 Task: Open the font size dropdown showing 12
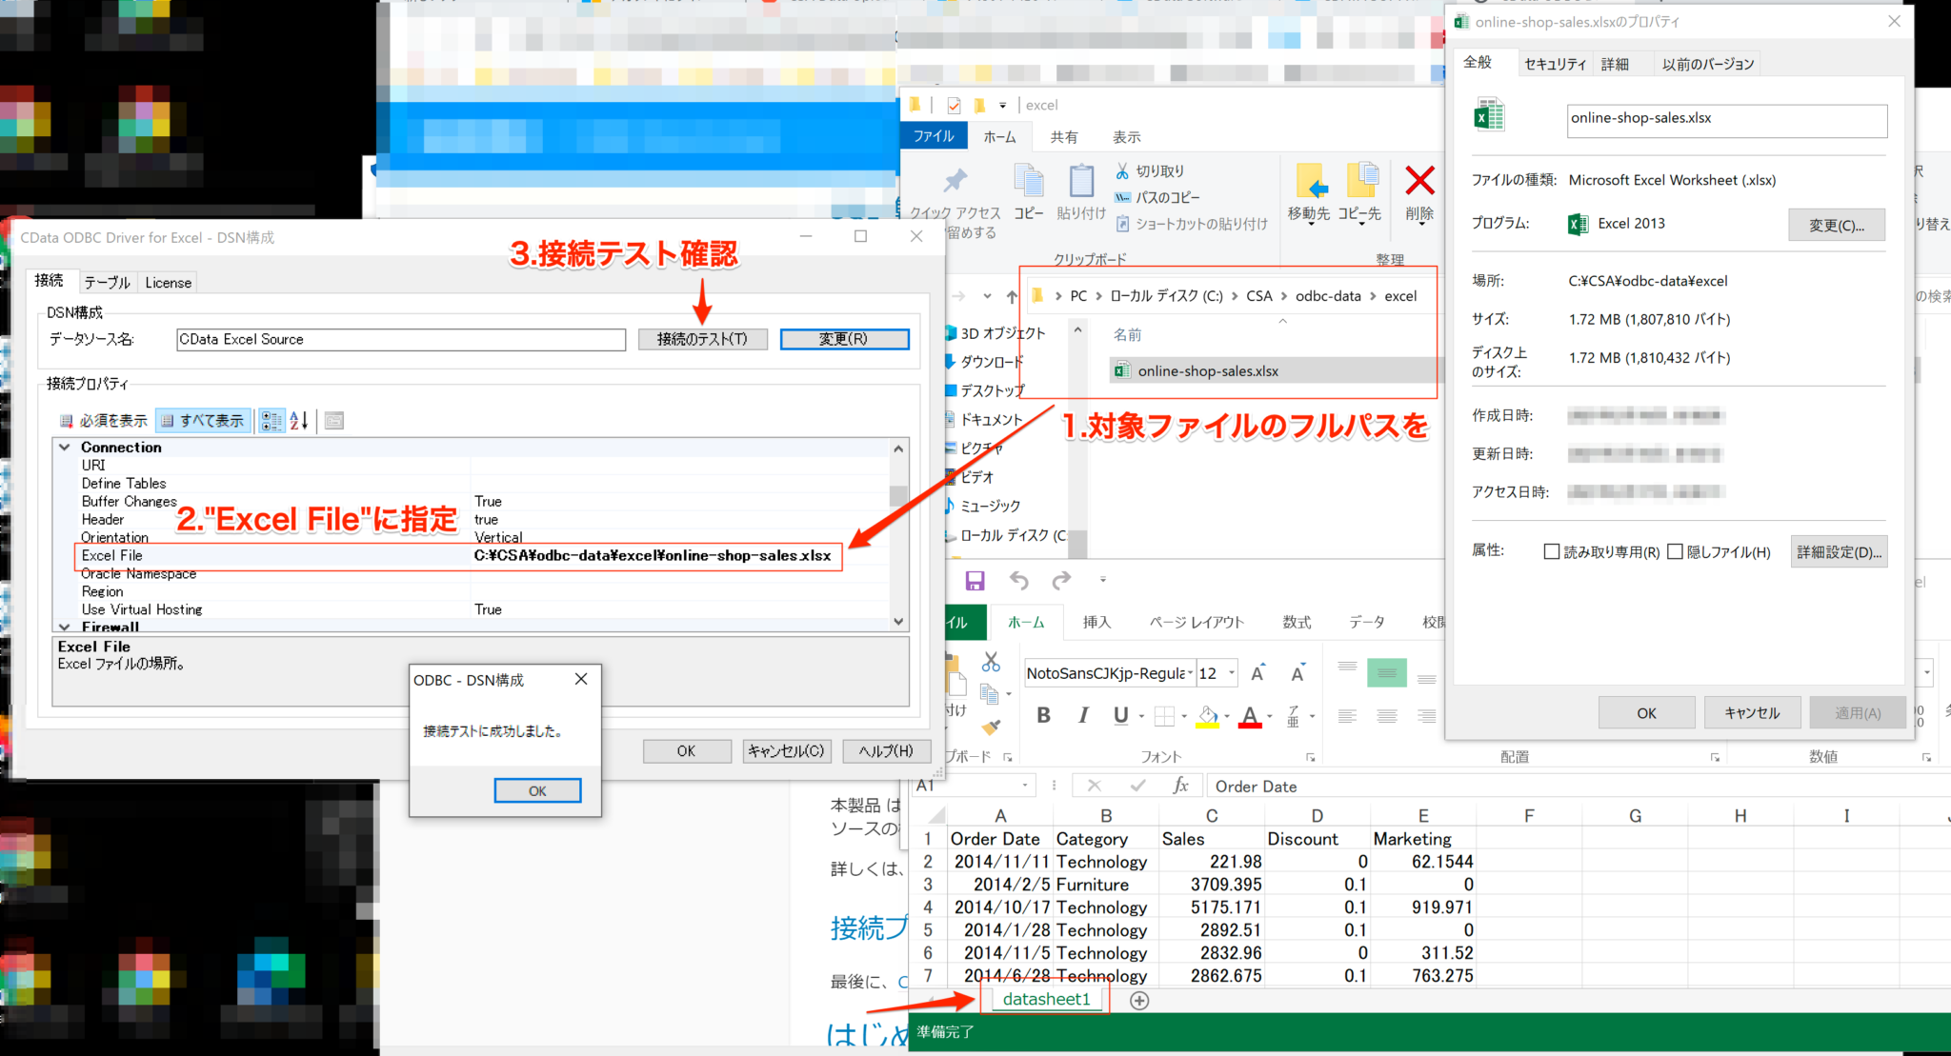(1230, 673)
